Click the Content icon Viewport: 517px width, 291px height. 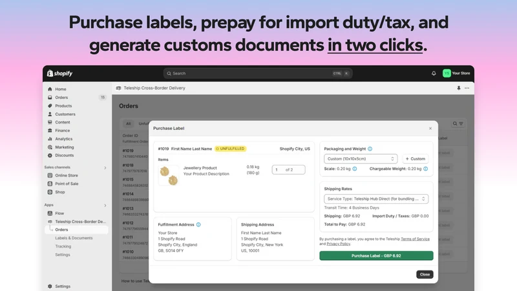(50, 122)
